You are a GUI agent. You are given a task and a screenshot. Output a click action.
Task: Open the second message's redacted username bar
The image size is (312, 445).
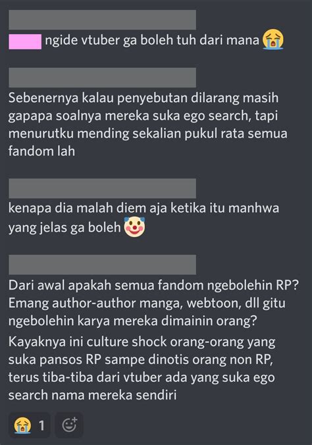pyautogui.click(x=102, y=78)
